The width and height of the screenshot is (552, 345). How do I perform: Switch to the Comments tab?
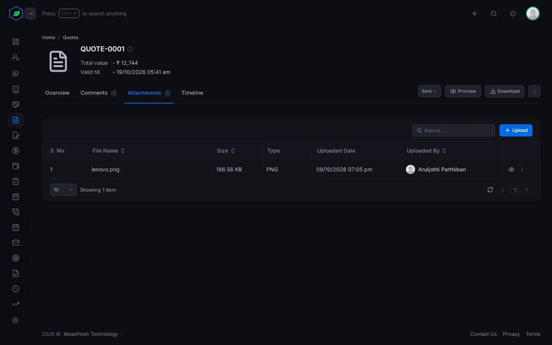(x=99, y=93)
